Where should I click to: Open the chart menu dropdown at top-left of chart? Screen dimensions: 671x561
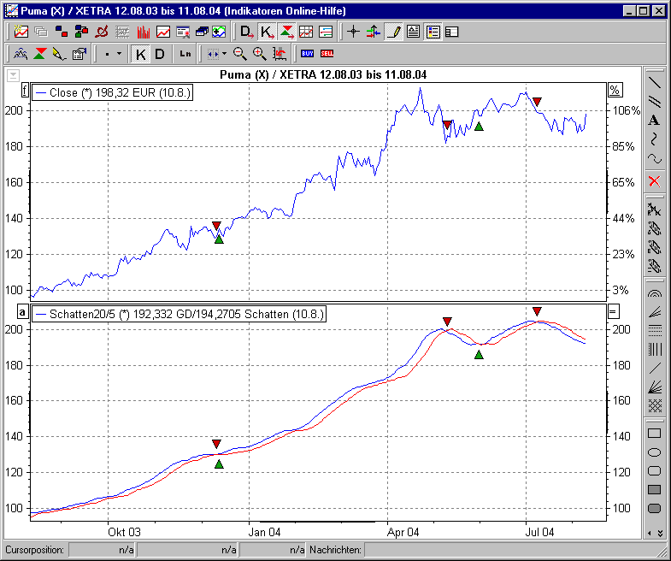[x=12, y=75]
